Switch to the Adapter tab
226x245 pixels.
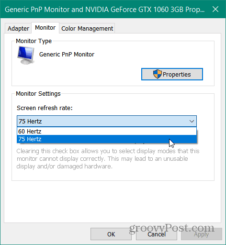pos(18,29)
